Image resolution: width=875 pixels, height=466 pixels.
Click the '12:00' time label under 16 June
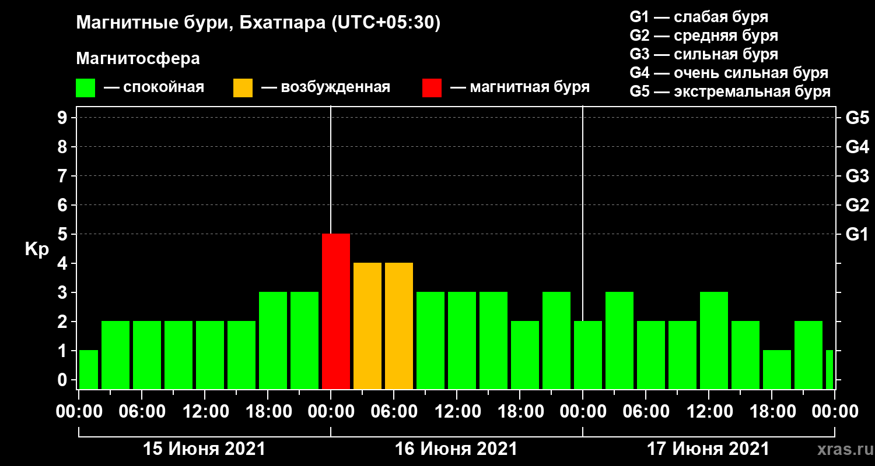click(x=457, y=412)
